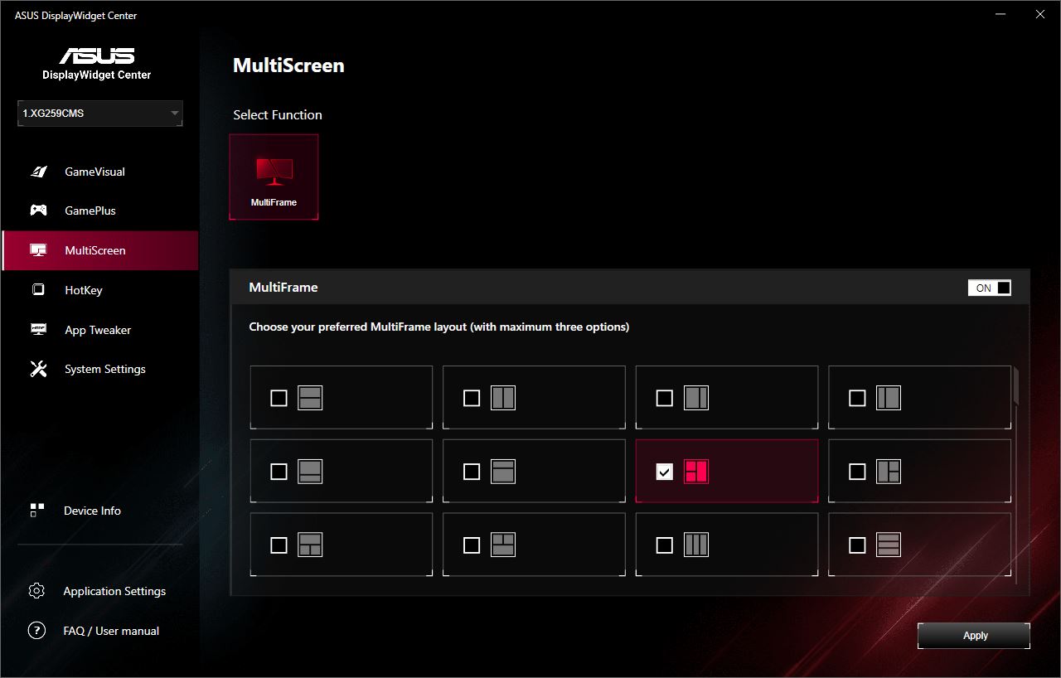Go to the GamePlus section label
Image resolution: width=1061 pixels, height=678 pixels.
(90, 211)
